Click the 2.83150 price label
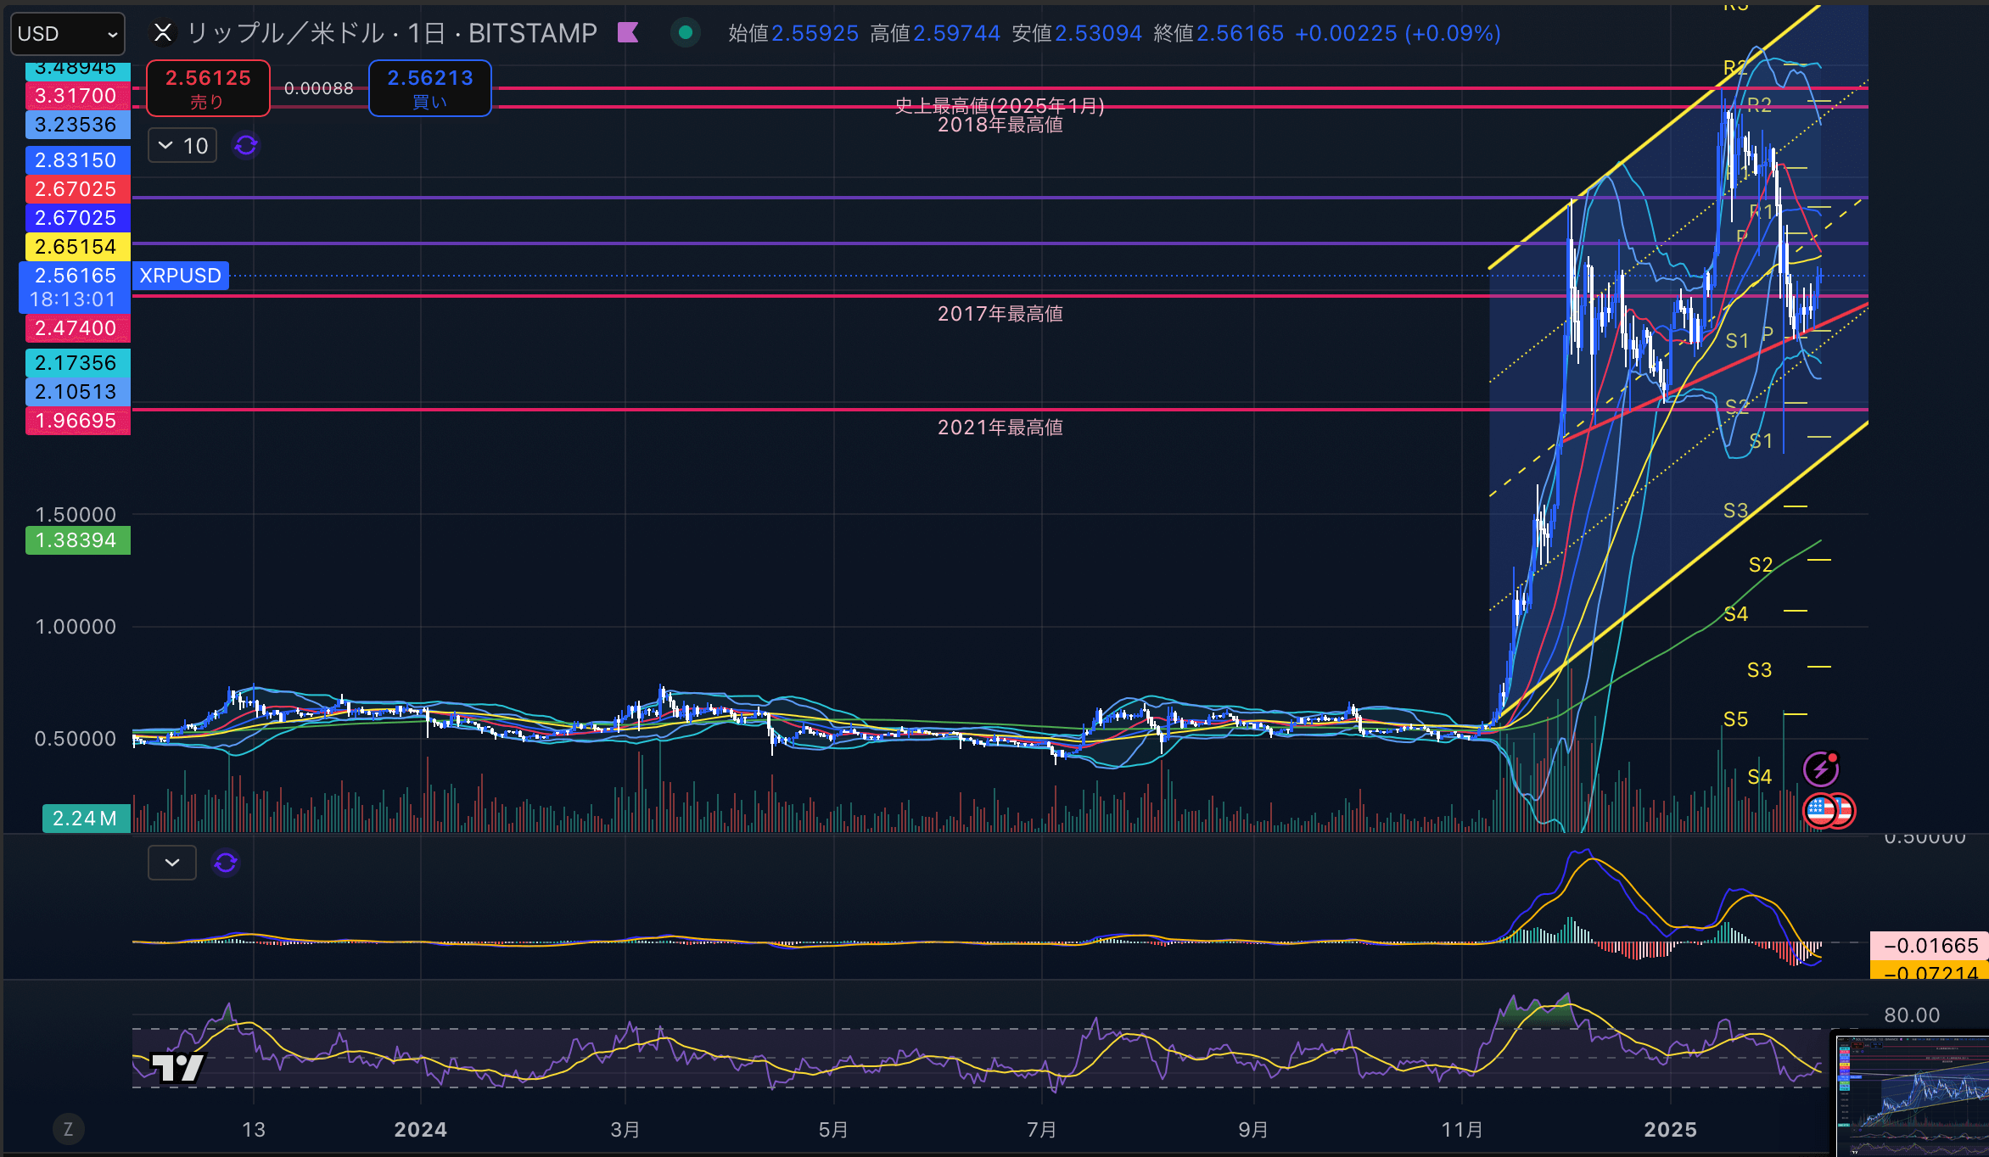The width and height of the screenshot is (1989, 1157). (78, 160)
